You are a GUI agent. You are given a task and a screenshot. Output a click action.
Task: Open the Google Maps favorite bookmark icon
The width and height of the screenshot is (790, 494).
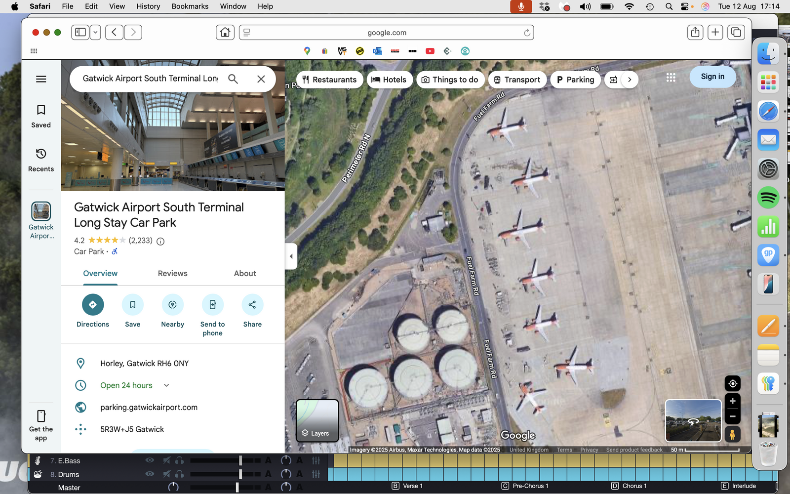click(307, 51)
